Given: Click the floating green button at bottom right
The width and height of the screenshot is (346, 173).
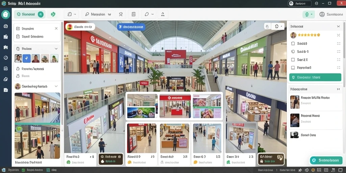Looking at the screenshot, I should click(x=326, y=160).
